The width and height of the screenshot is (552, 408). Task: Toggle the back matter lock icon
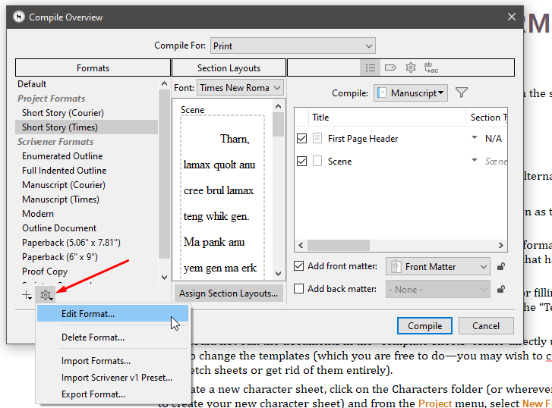(501, 289)
